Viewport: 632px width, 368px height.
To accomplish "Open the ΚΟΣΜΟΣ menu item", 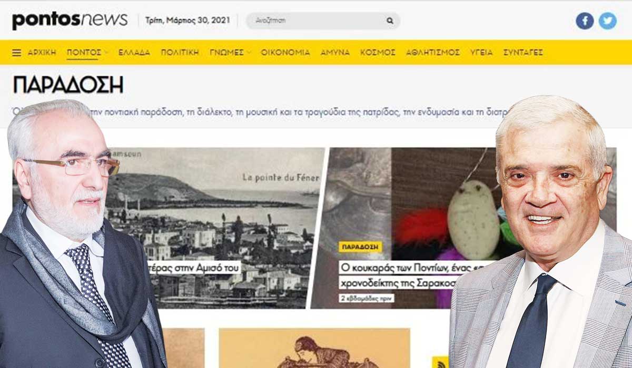I will [x=378, y=53].
